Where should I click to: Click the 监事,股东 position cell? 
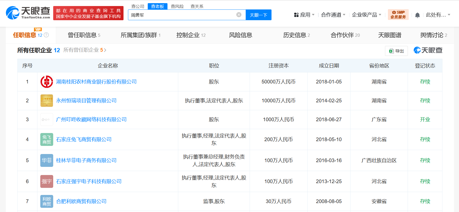pos(214,201)
